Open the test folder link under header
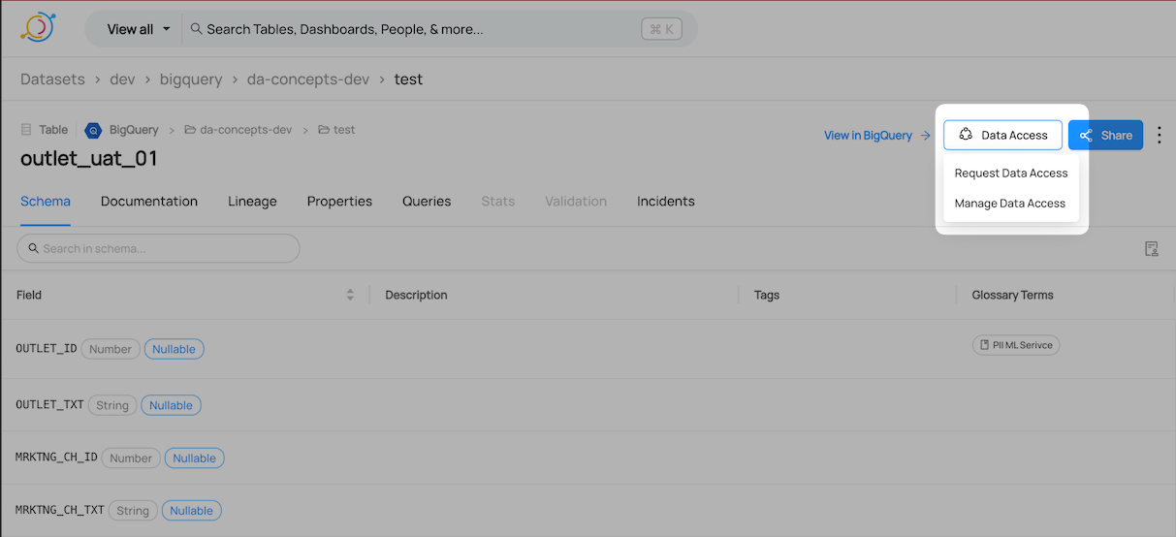Viewport: 1176px width, 537px height. [x=336, y=130]
